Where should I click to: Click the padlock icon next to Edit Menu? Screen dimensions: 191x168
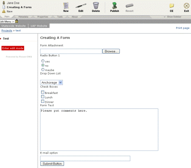tap(17, 21)
